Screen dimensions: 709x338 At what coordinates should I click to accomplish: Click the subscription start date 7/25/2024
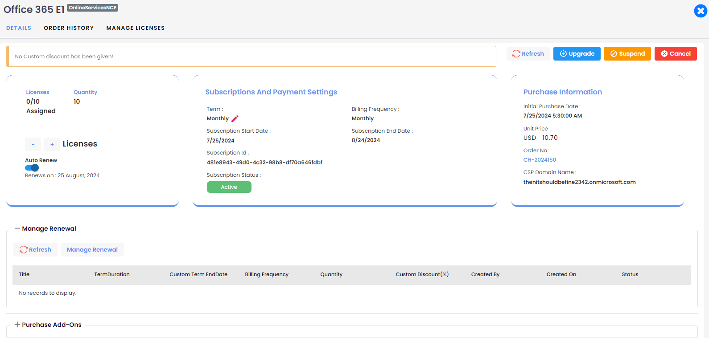coord(220,141)
